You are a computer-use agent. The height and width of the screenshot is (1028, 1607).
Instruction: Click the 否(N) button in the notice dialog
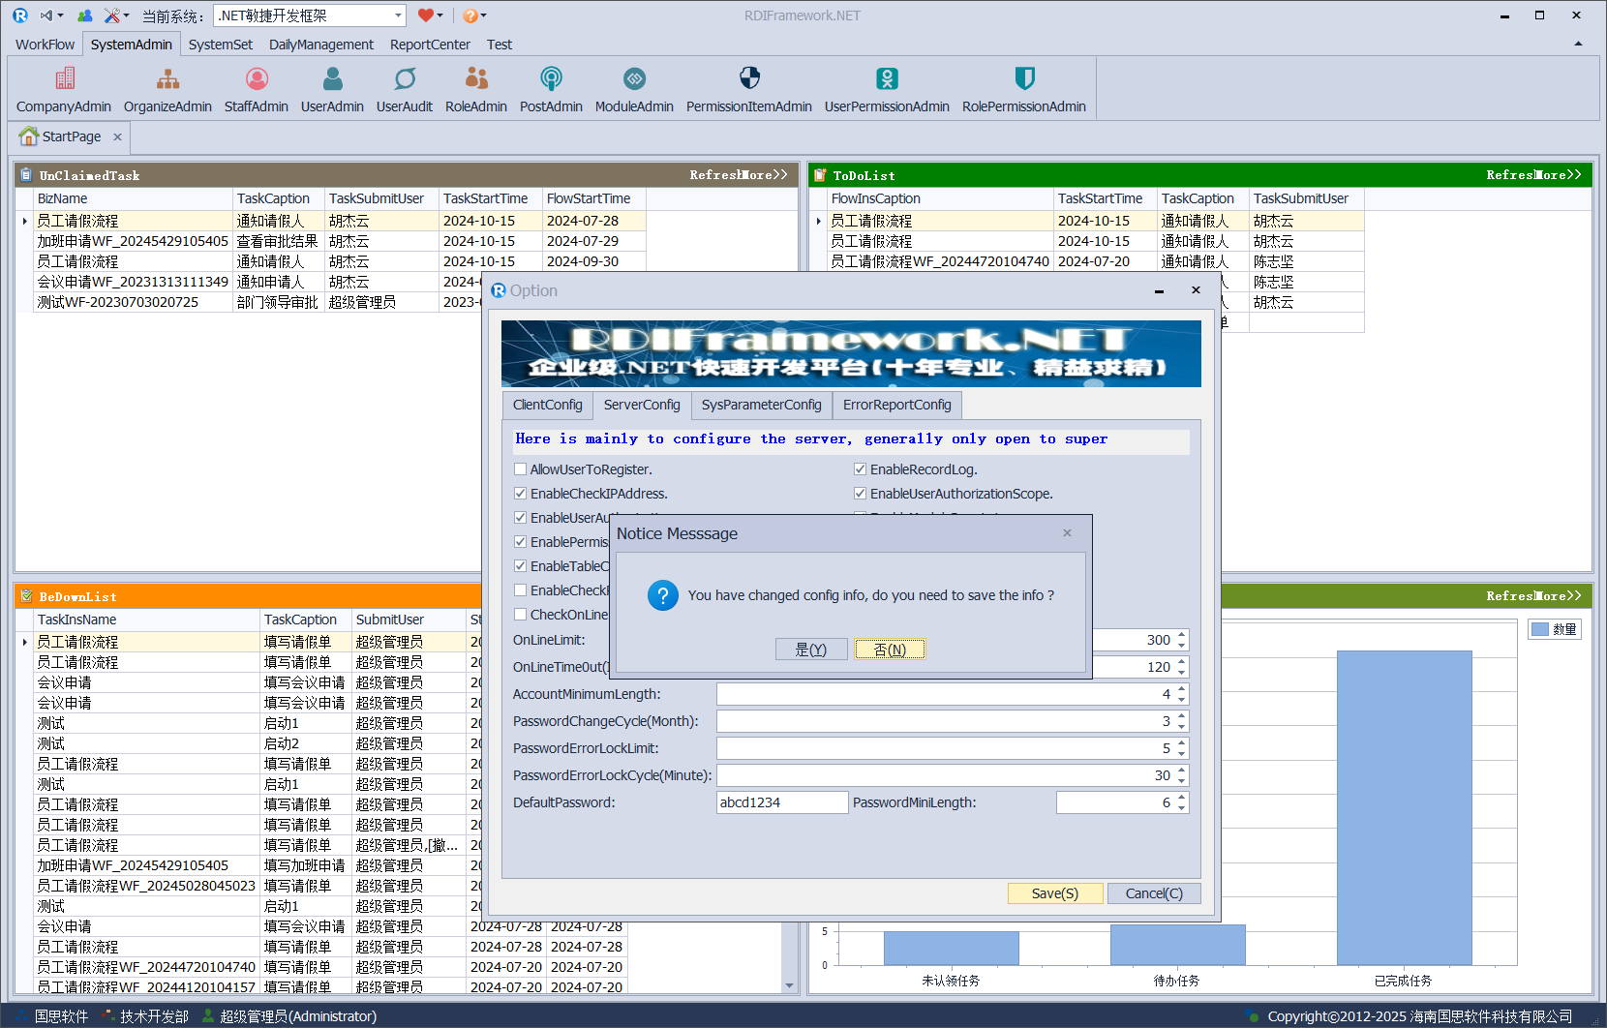pyautogui.click(x=890, y=650)
